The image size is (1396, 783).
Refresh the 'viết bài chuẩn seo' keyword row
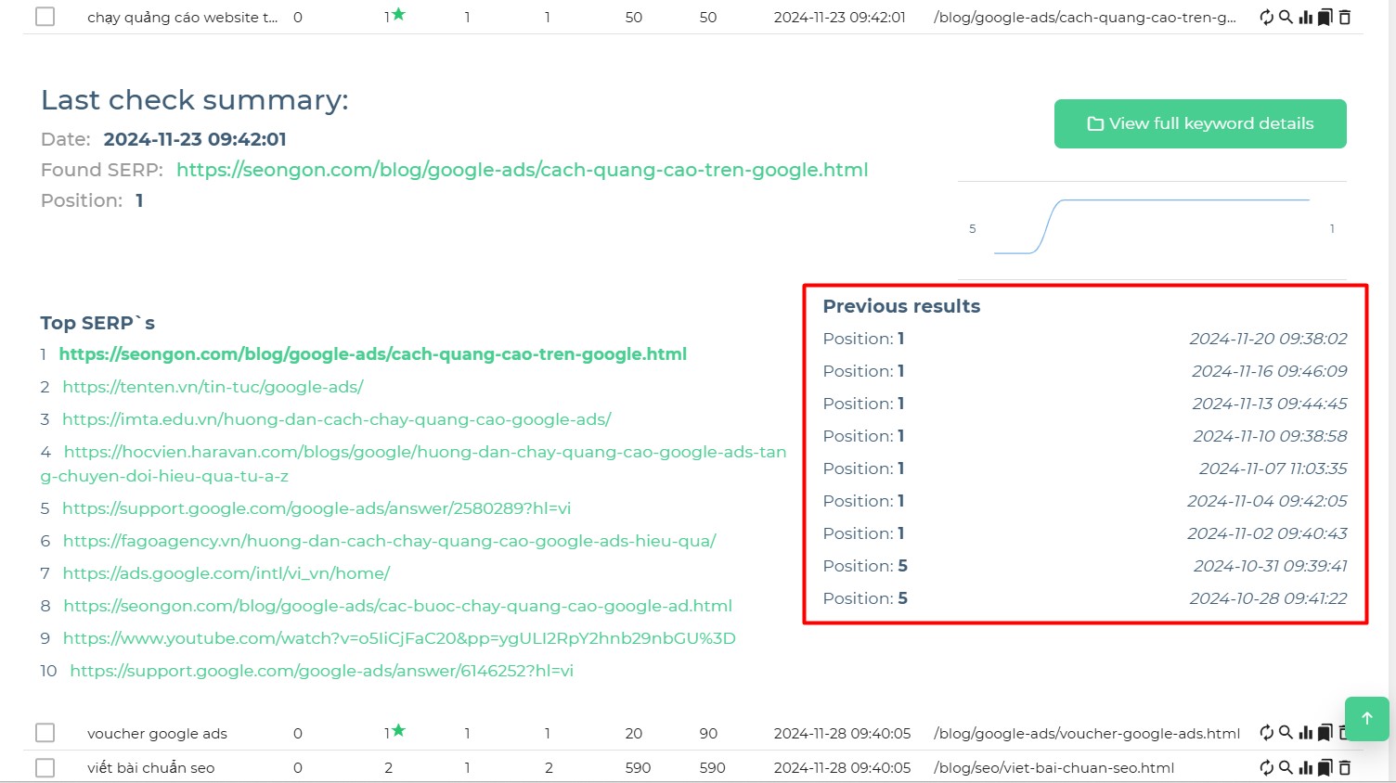click(1266, 767)
